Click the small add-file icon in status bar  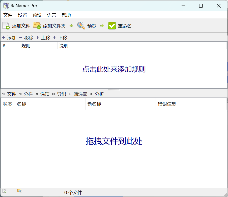[x=4, y=191]
